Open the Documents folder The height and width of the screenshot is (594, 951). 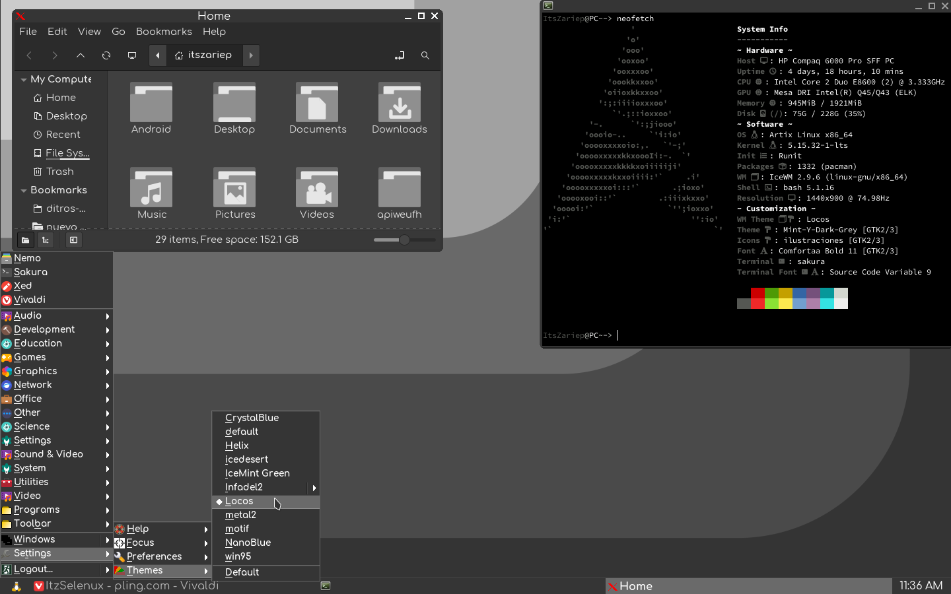click(x=318, y=108)
